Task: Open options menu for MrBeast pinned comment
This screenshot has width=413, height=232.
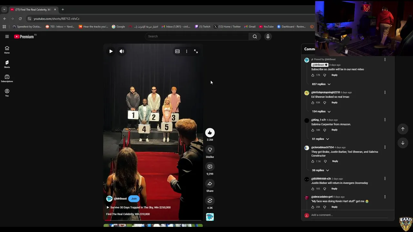Action: [385, 60]
